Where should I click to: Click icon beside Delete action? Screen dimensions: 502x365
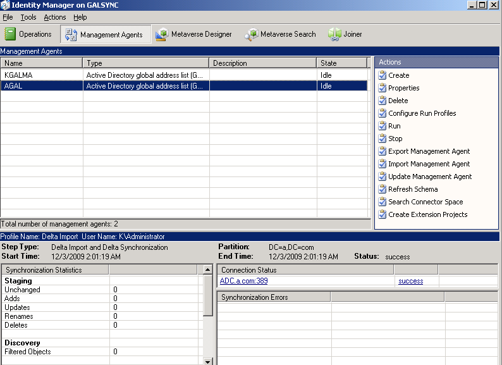pyautogui.click(x=382, y=101)
